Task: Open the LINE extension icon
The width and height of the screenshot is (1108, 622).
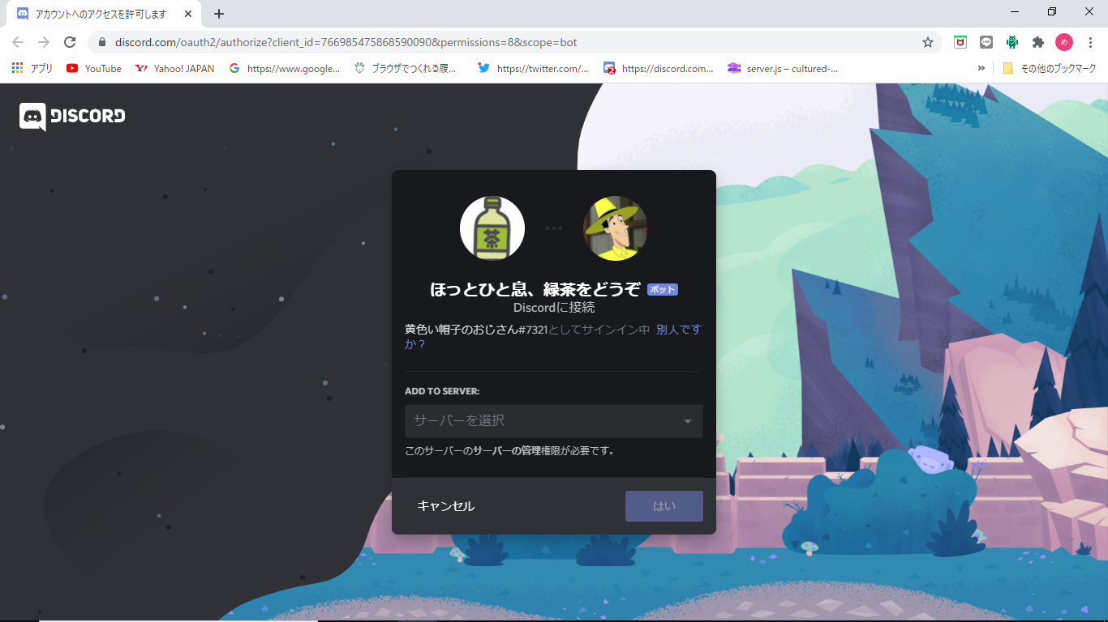Action: pos(986,42)
